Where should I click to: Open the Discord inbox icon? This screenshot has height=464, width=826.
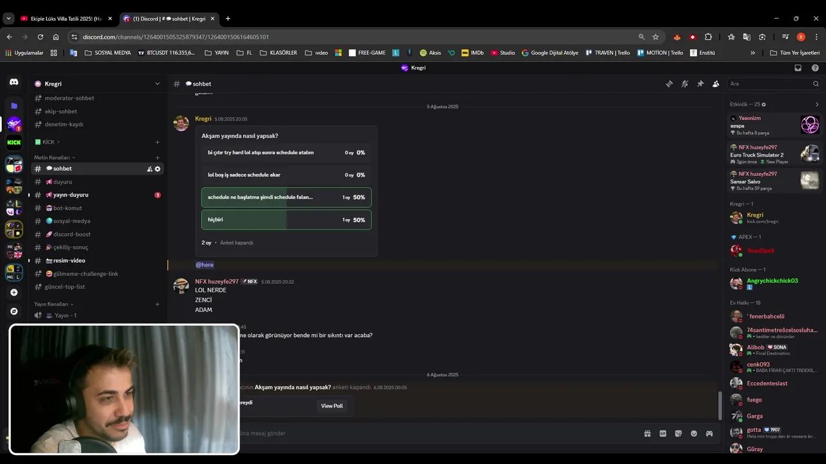(x=798, y=68)
